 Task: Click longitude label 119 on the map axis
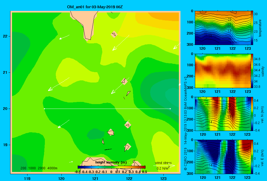pos(27,178)
